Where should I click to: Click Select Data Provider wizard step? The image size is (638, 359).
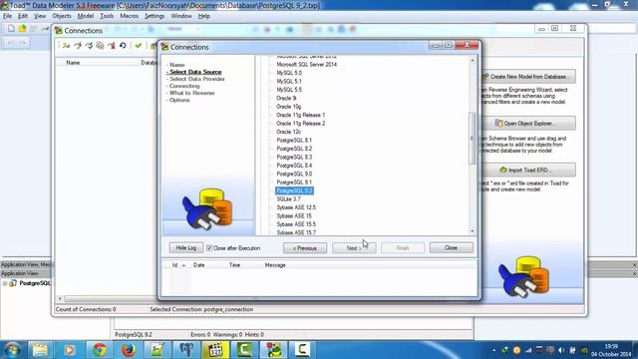tap(197, 79)
